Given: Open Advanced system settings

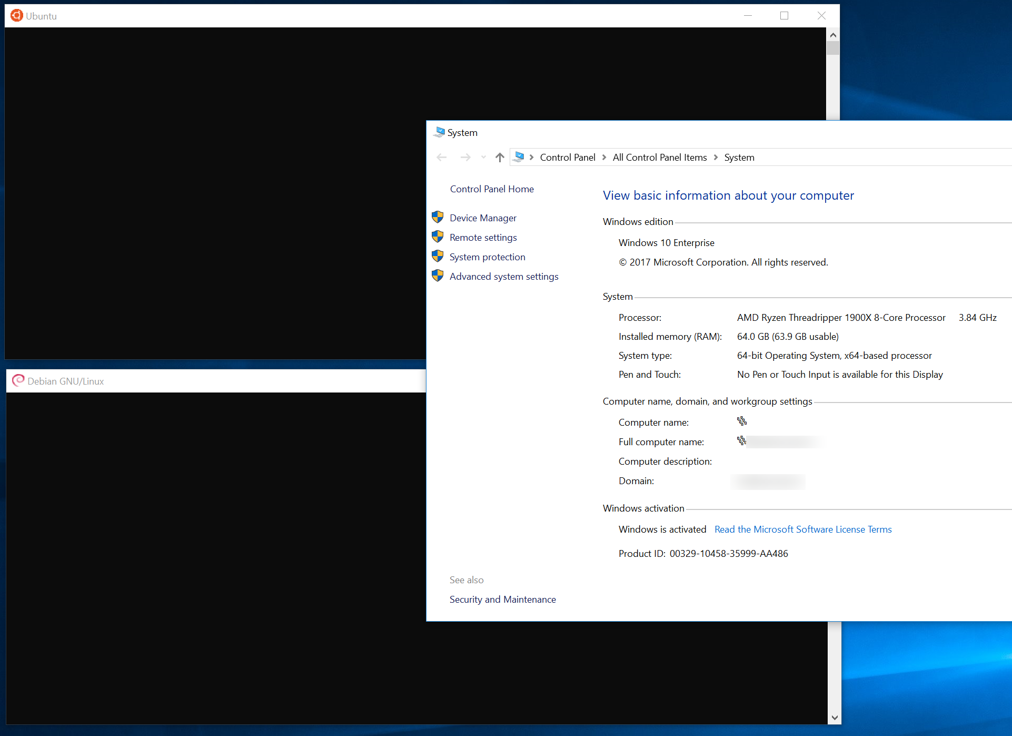Looking at the screenshot, I should [503, 276].
